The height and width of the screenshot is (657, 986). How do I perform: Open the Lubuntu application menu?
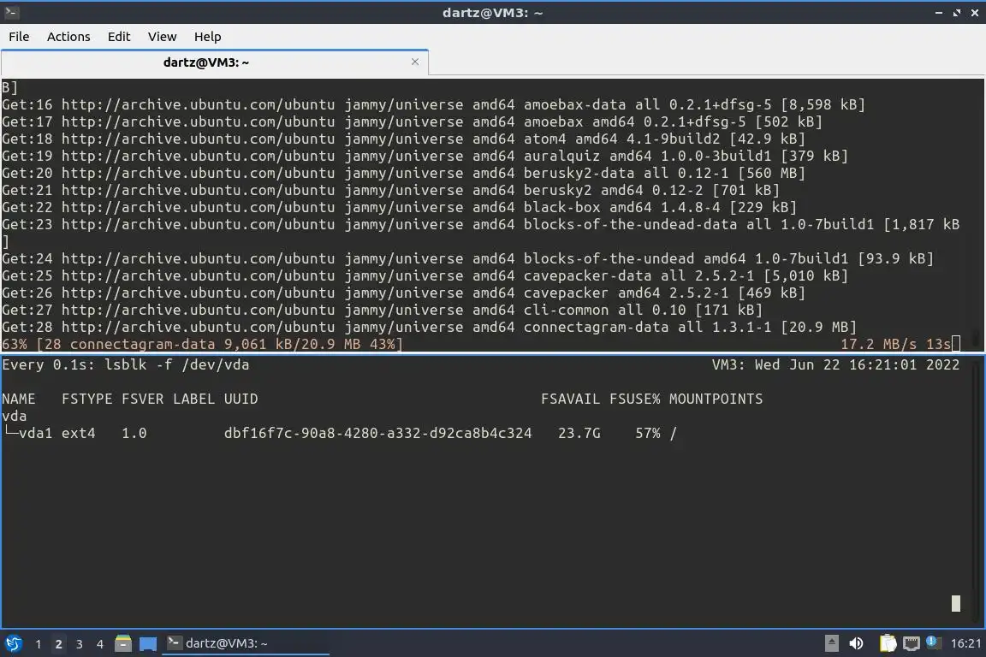tap(14, 643)
